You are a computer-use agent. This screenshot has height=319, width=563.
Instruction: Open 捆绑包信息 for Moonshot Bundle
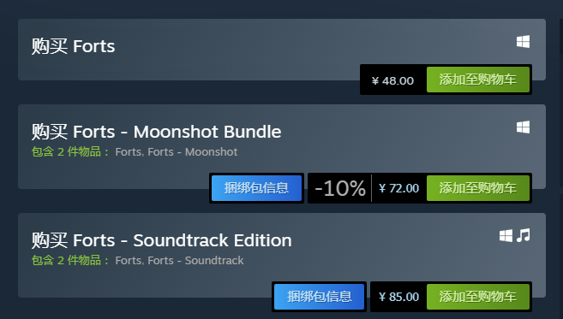pos(256,188)
